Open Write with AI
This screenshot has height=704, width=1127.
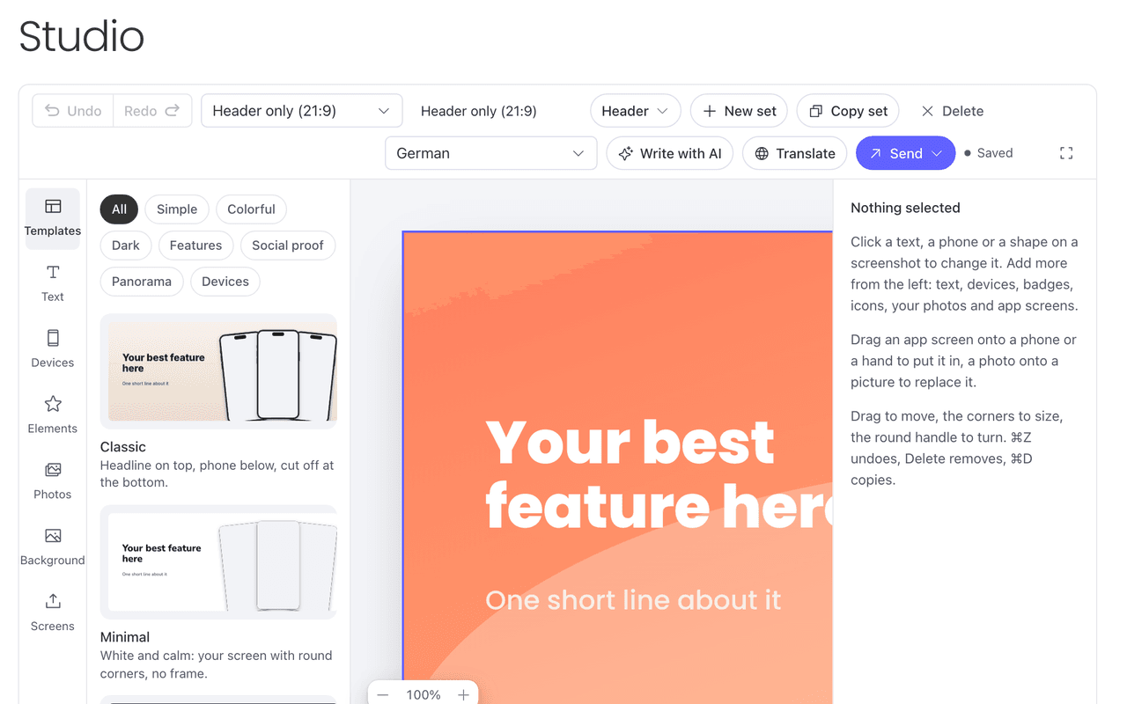click(670, 153)
